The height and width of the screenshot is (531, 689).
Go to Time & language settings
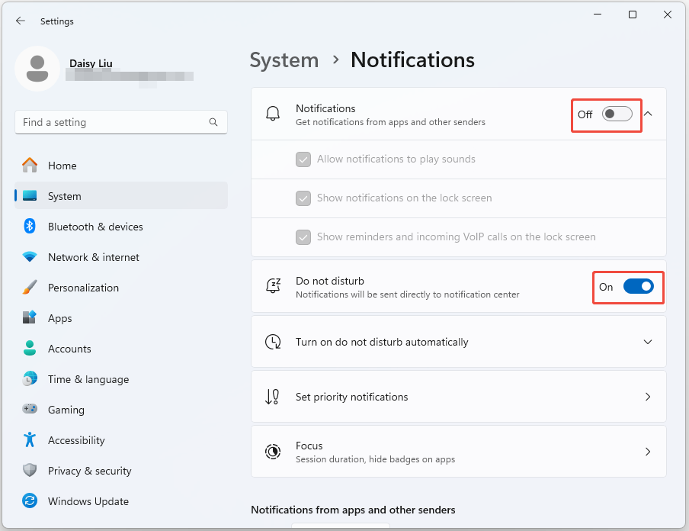(88, 379)
